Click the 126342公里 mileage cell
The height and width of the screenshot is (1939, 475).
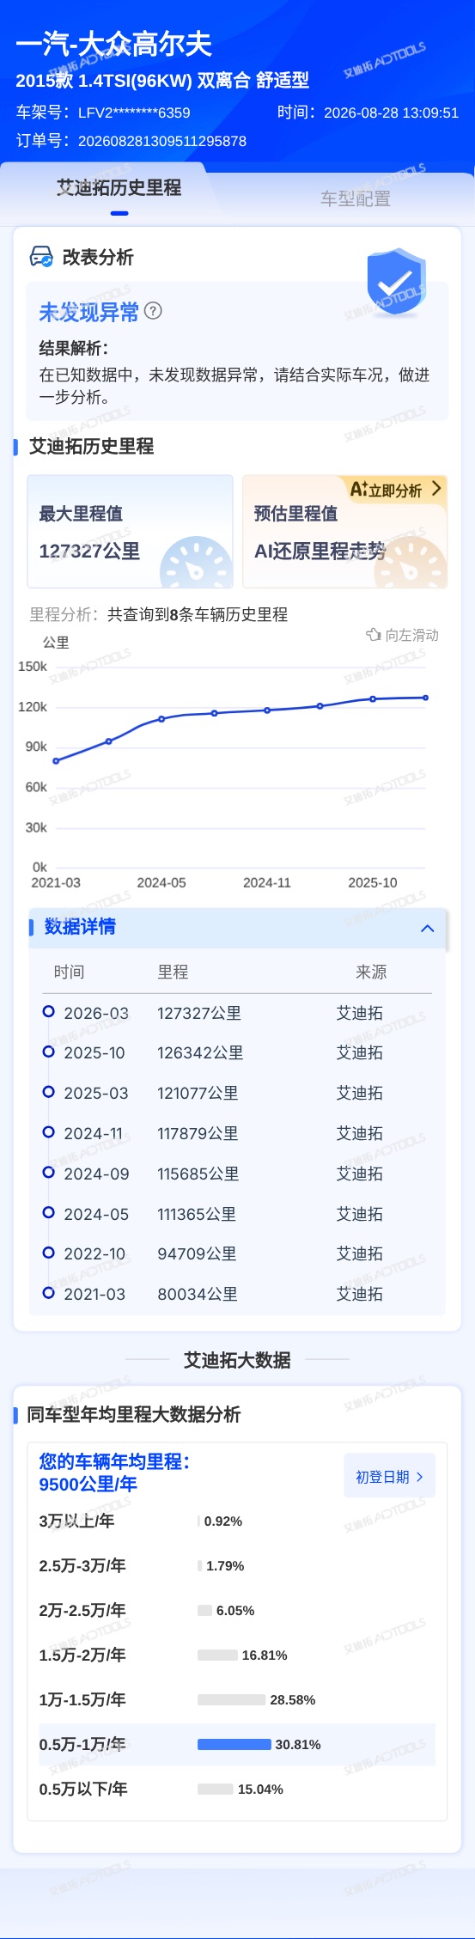pyautogui.click(x=200, y=1053)
